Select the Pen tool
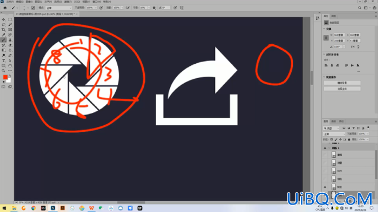The image size is (378, 212). tap(10, 55)
